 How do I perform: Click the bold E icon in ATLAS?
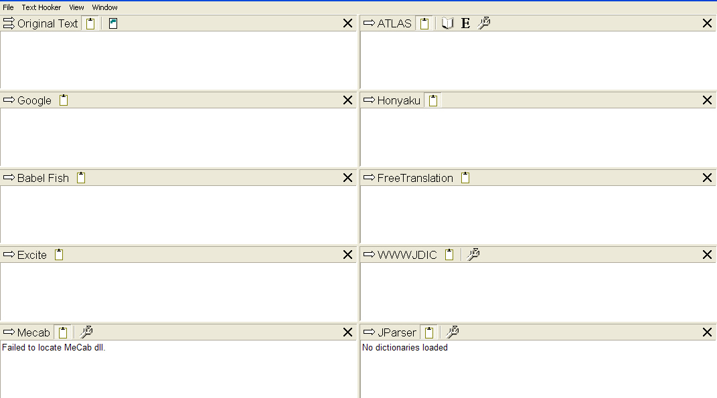(x=465, y=23)
